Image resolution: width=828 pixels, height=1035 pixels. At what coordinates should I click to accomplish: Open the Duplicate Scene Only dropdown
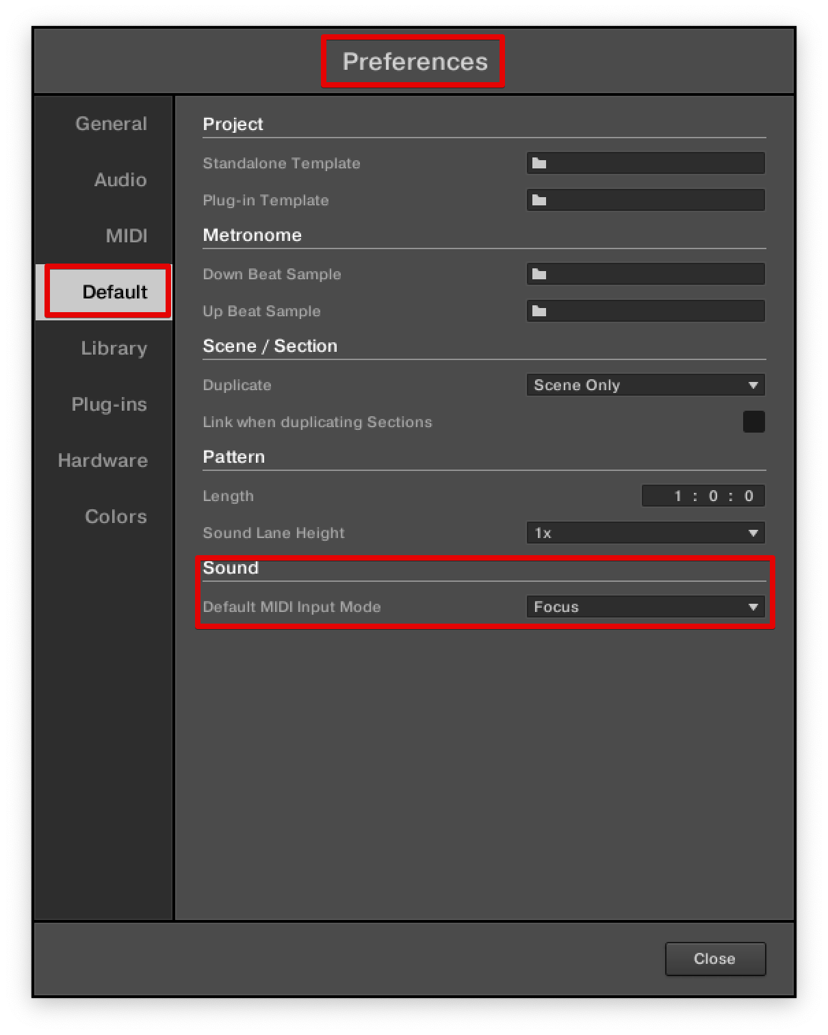point(645,385)
